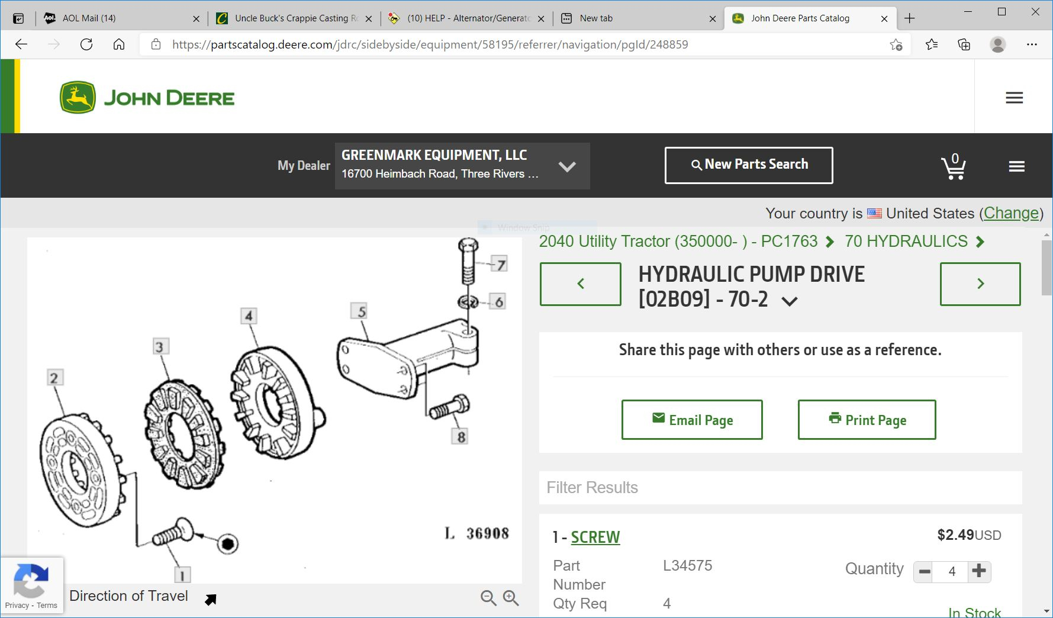This screenshot has height=618, width=1053.
Task: Refresh the browser page
Action: coord(86,44)
